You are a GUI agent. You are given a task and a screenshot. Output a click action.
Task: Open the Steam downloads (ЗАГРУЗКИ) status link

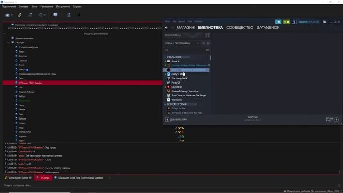(x=252, y=118)
